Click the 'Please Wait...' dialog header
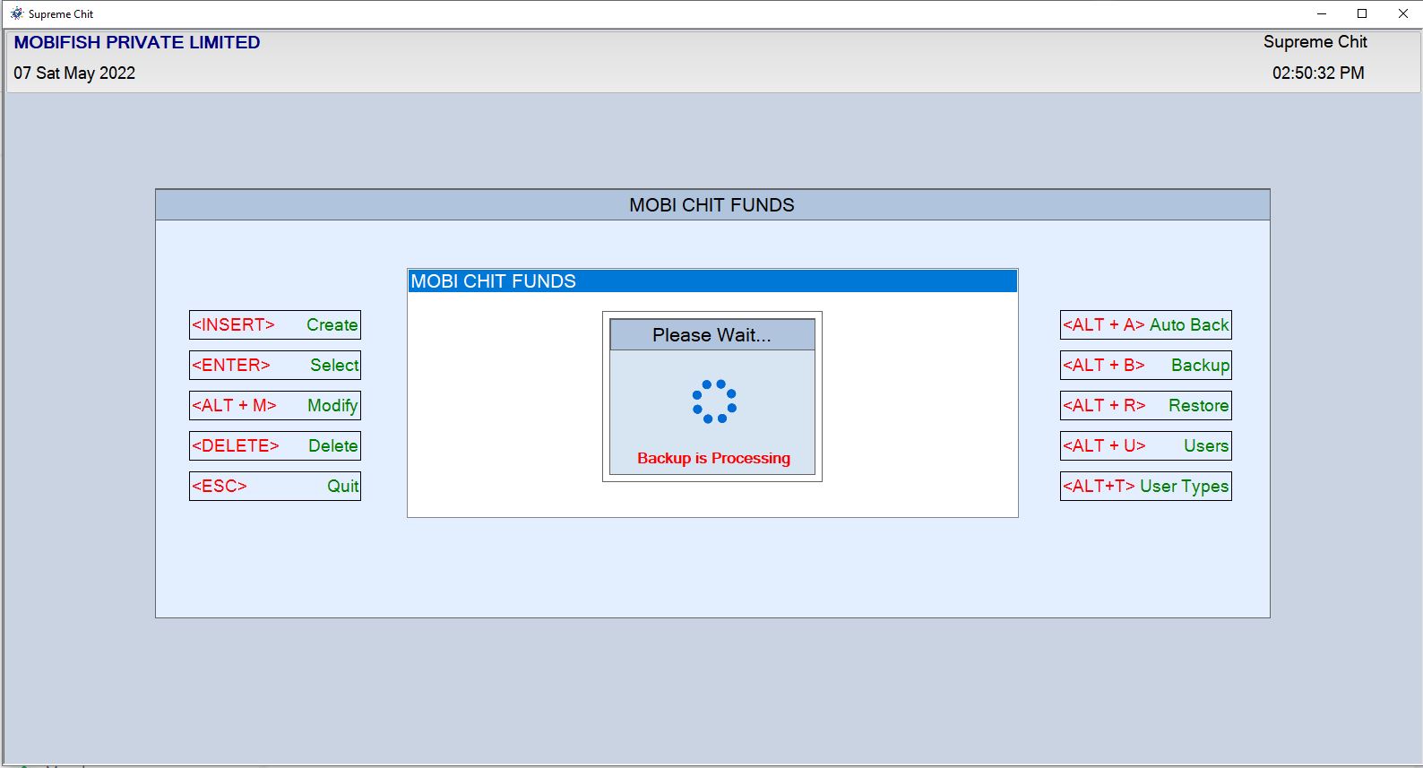This screenshot has width=1423, height=768. coord(712,335)
